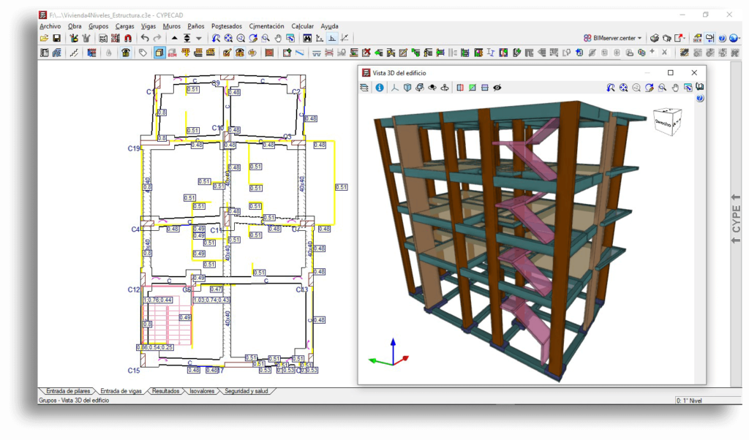Open the Cimentación menu
This screenshot has width=749, height=440.
266,26
